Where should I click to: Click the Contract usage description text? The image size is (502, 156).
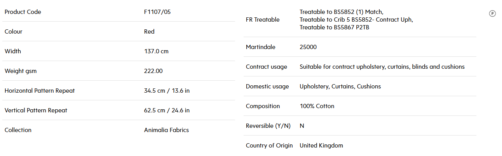point(382,67)
